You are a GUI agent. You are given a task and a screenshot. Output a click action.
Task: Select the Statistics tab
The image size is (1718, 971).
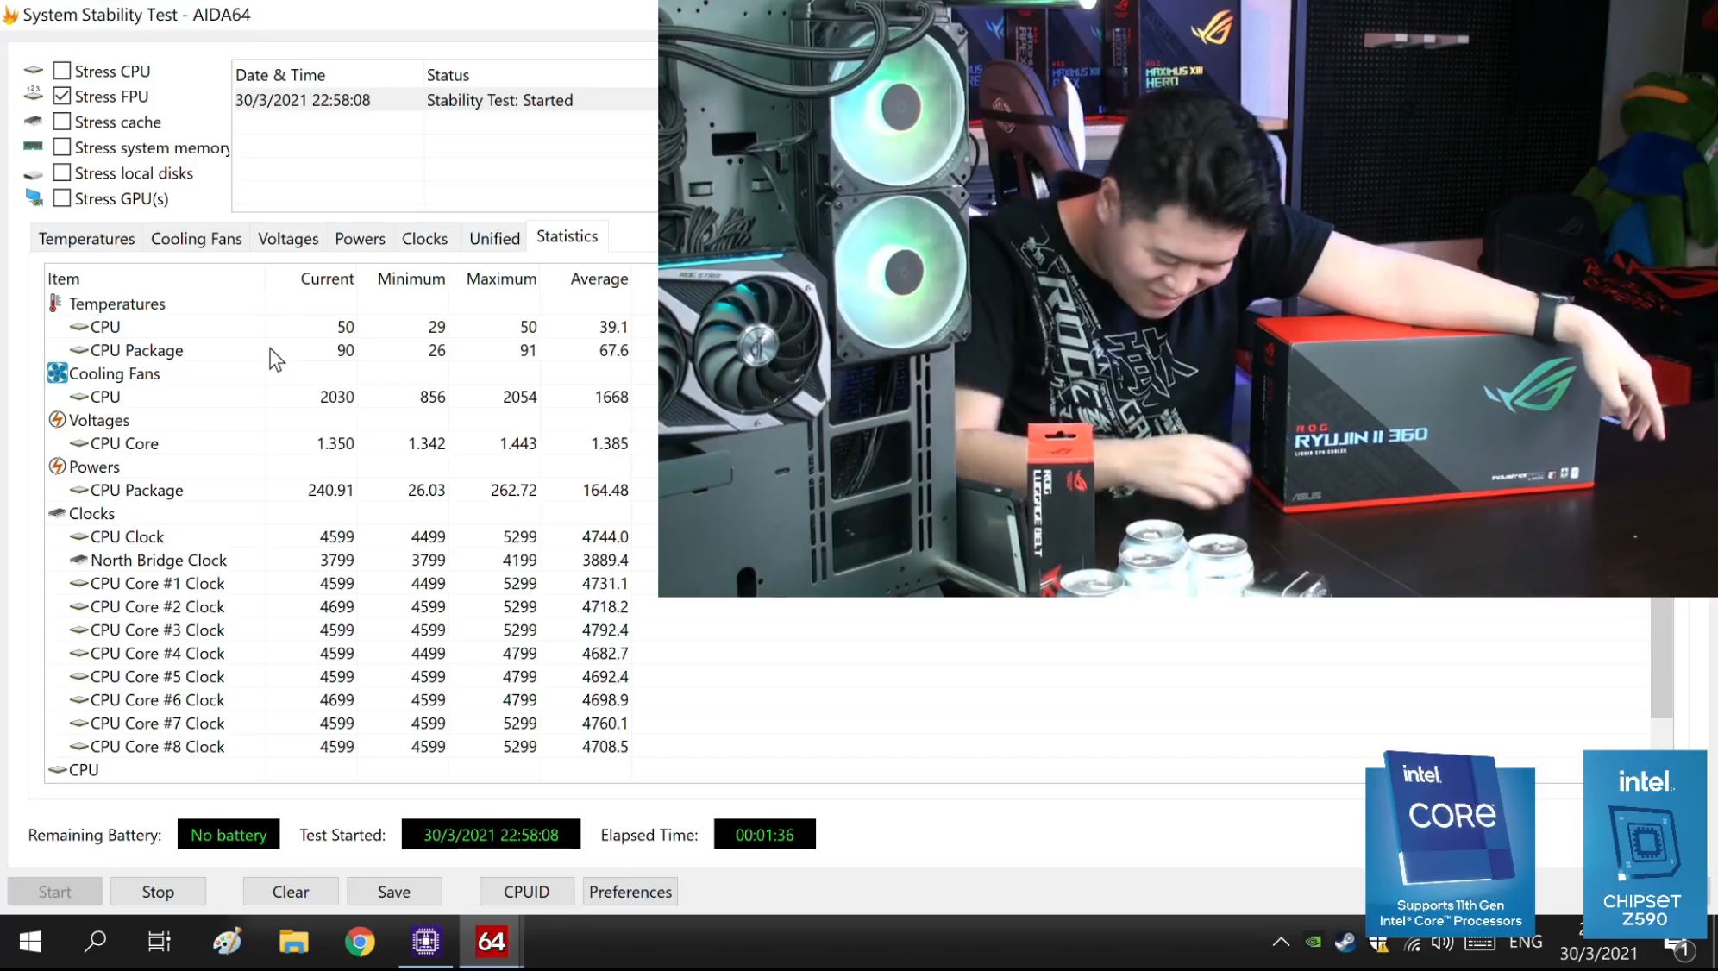point(567,236)
